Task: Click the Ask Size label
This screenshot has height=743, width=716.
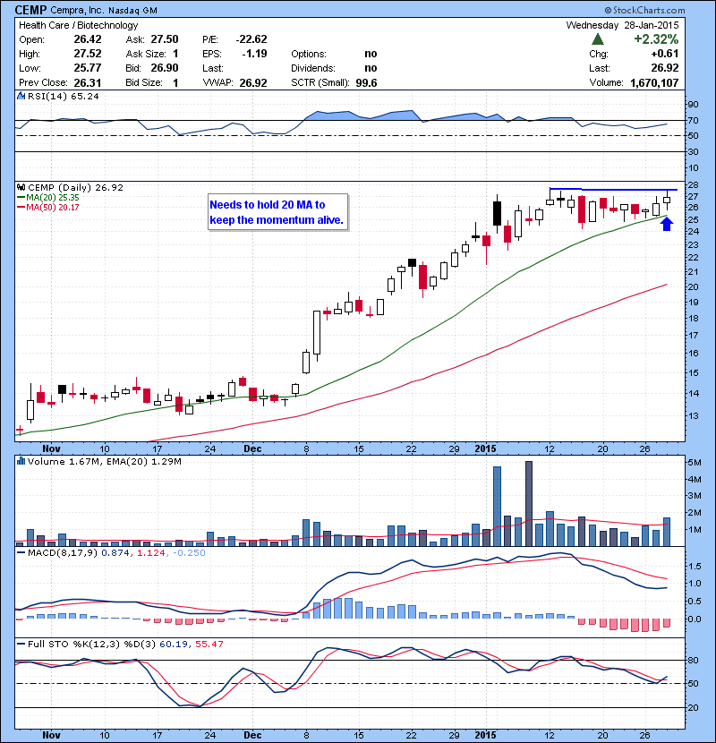Action: (146, 54)
